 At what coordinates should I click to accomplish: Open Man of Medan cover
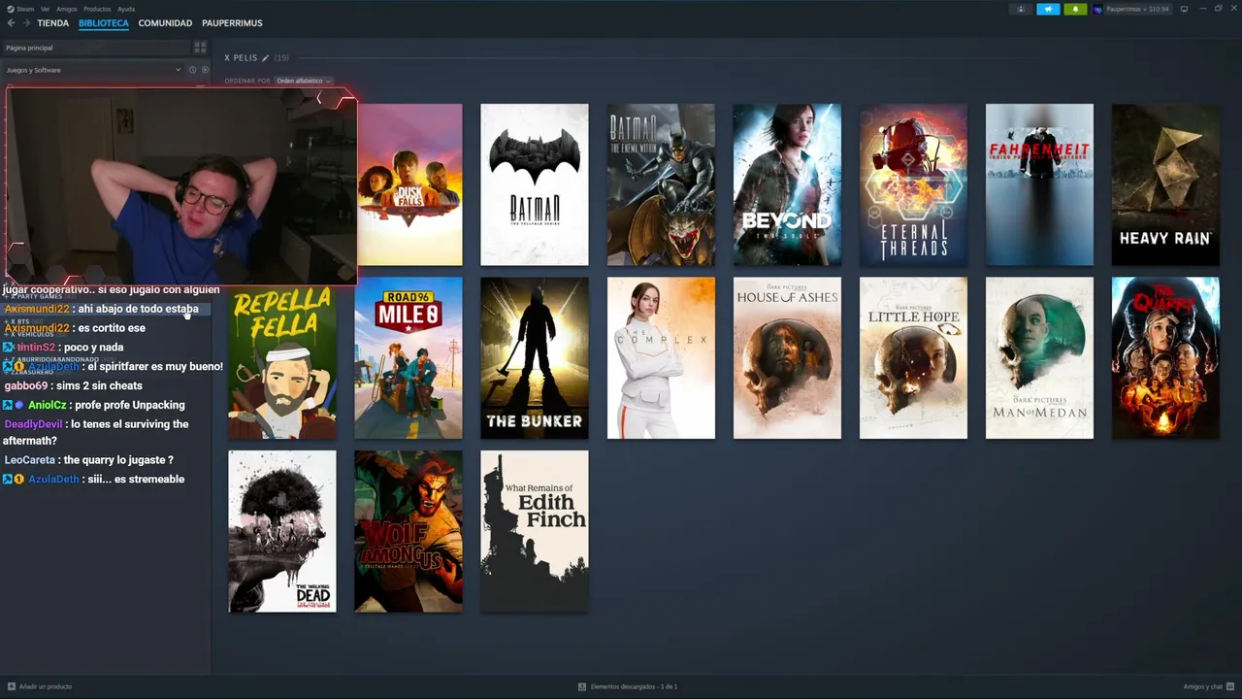click(x=1039, y=358)
